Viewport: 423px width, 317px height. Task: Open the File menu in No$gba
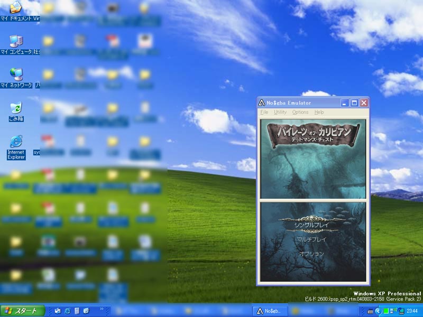click(264, 112)
